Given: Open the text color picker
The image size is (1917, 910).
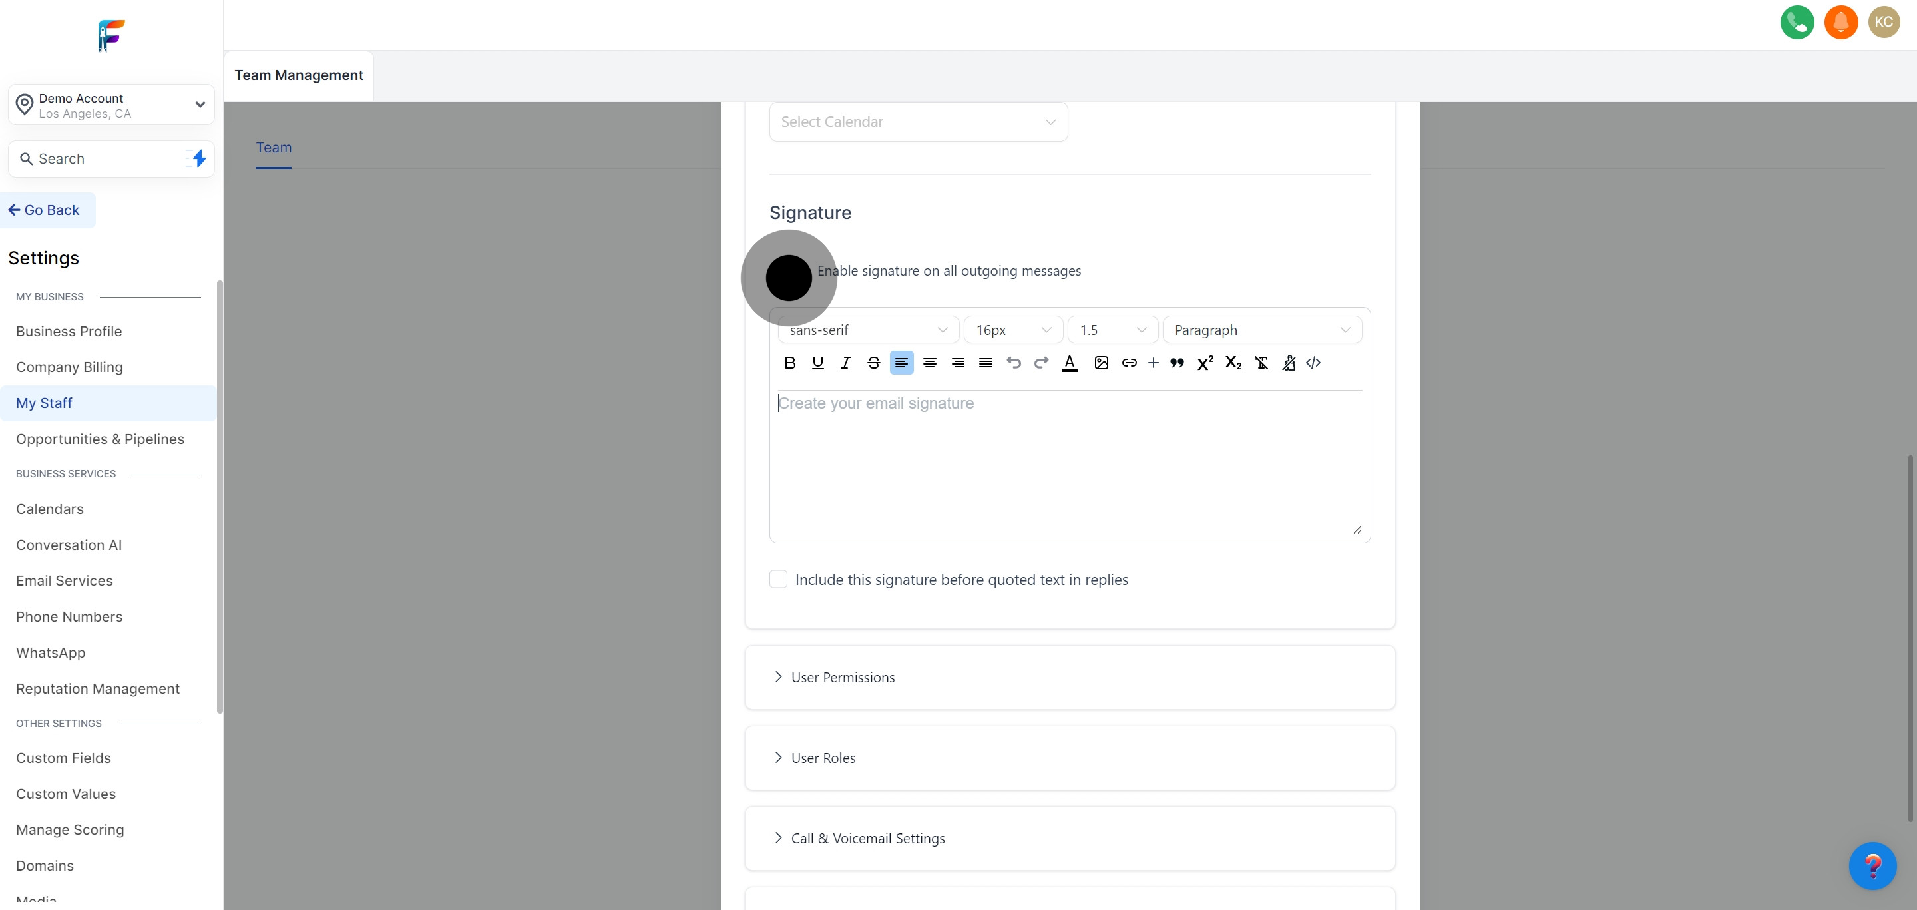Looking at the screenshot, I should tap(1068, 363).
